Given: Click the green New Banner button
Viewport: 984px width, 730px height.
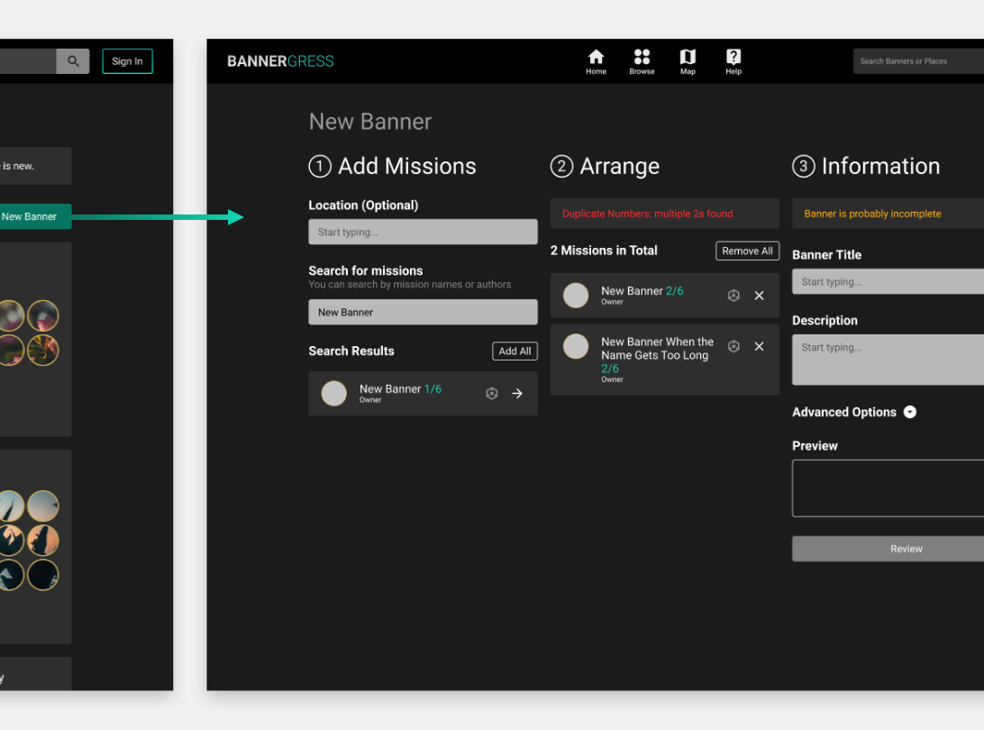Looking at the screenshot, I should (x=32, y=216).
